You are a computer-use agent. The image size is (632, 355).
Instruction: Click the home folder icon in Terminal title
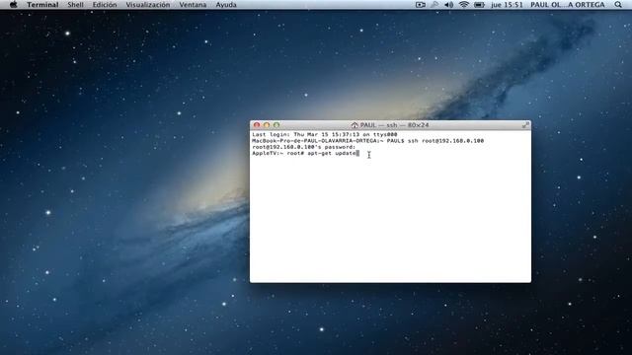point(355,125)
